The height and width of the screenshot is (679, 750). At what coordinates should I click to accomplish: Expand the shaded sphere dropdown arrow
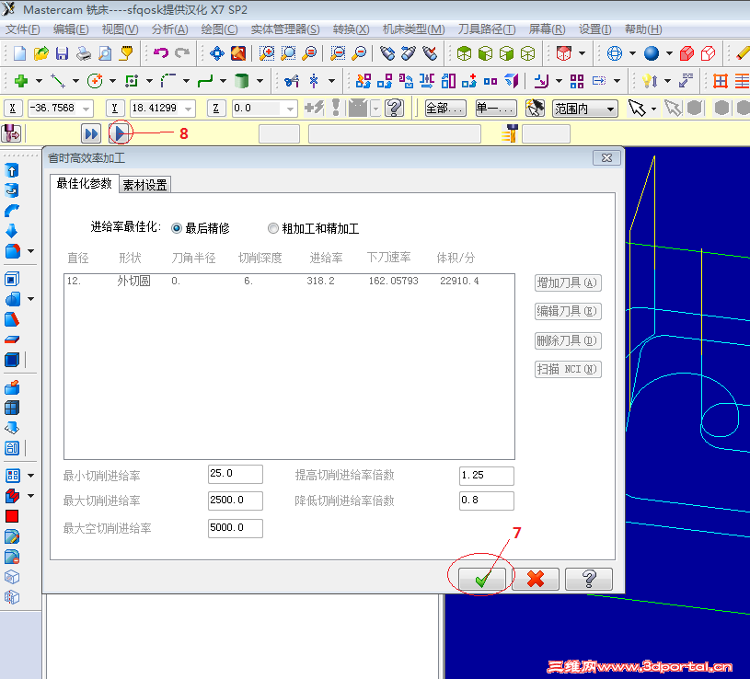pyautogui.click(x=669, y=53)
